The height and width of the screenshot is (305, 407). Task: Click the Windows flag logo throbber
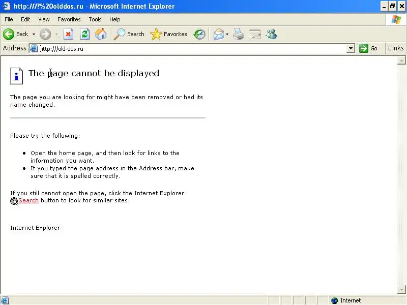pyautogui.click(x=396, y=19)
